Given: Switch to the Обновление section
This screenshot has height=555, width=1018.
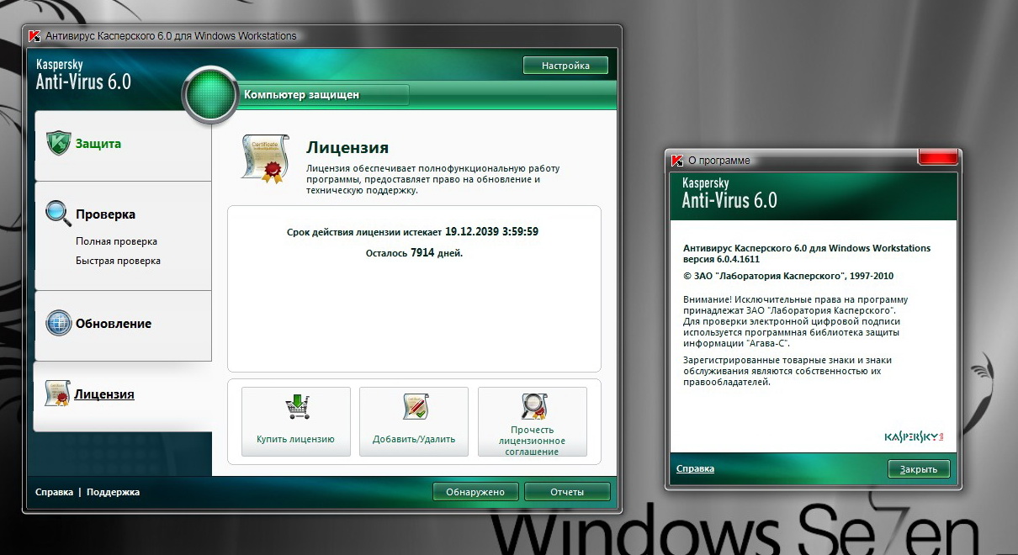Looking at the screenshot, I should [x=123, y=325].
